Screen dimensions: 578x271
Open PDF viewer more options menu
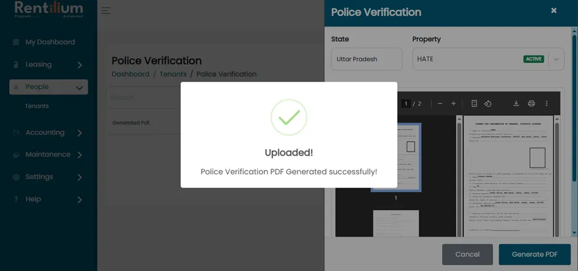[547, 104]
